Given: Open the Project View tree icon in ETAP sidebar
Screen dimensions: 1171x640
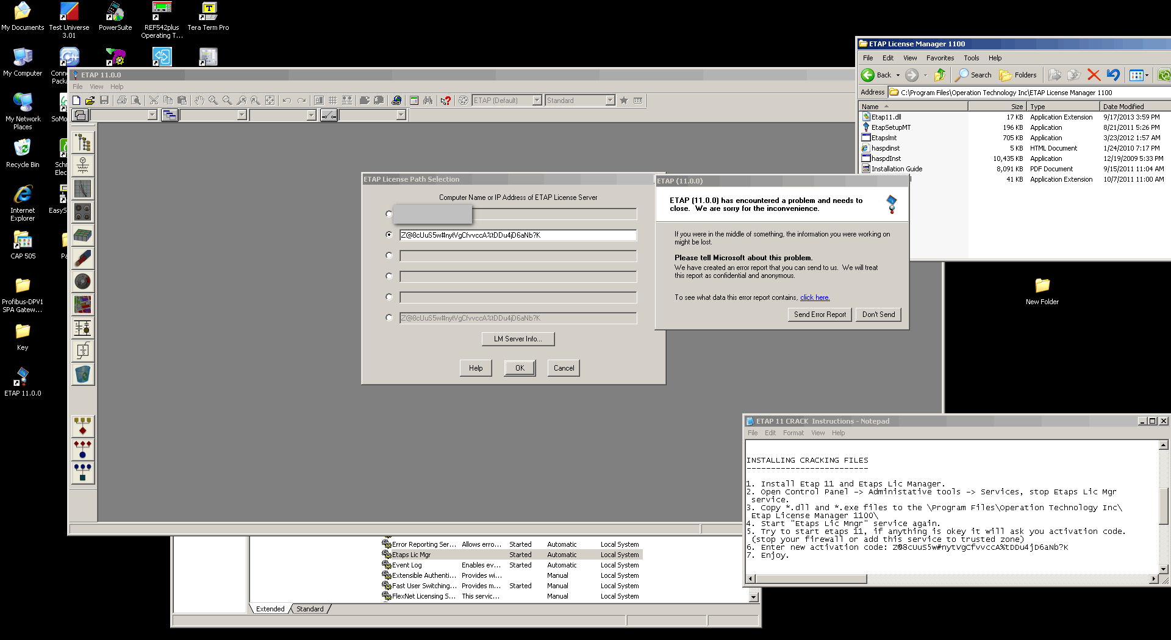Looking at the screenshot, I should [x=83, y=143].
